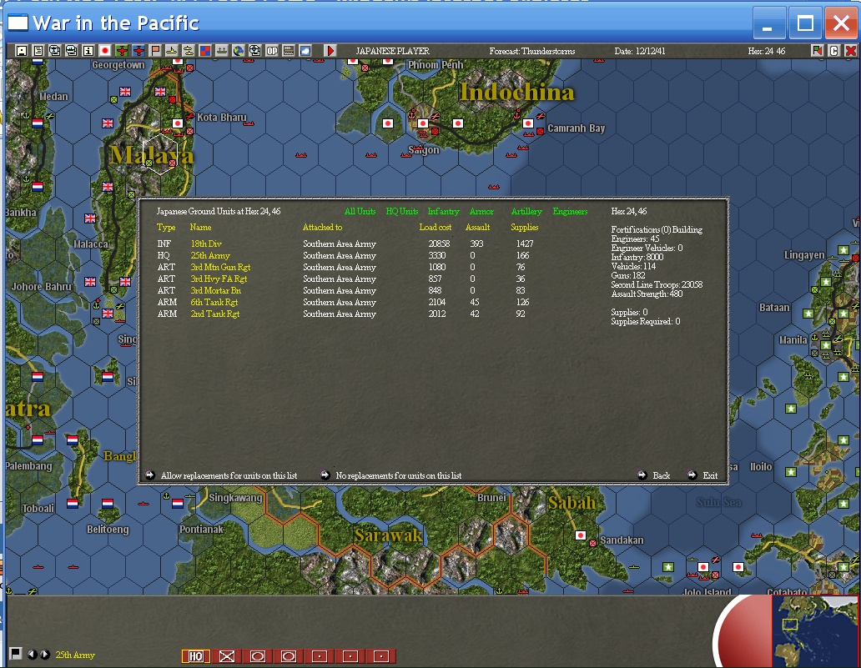Image resolution: width=861 pixels, height=668 pixels.
Task: Select the Japanese base at Camranh Bay
Action: point(528,123)
